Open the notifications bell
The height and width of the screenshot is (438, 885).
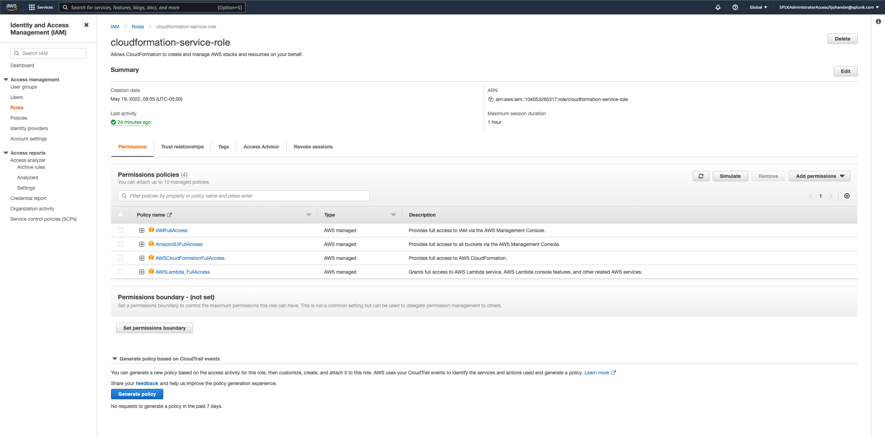point(718,7)
